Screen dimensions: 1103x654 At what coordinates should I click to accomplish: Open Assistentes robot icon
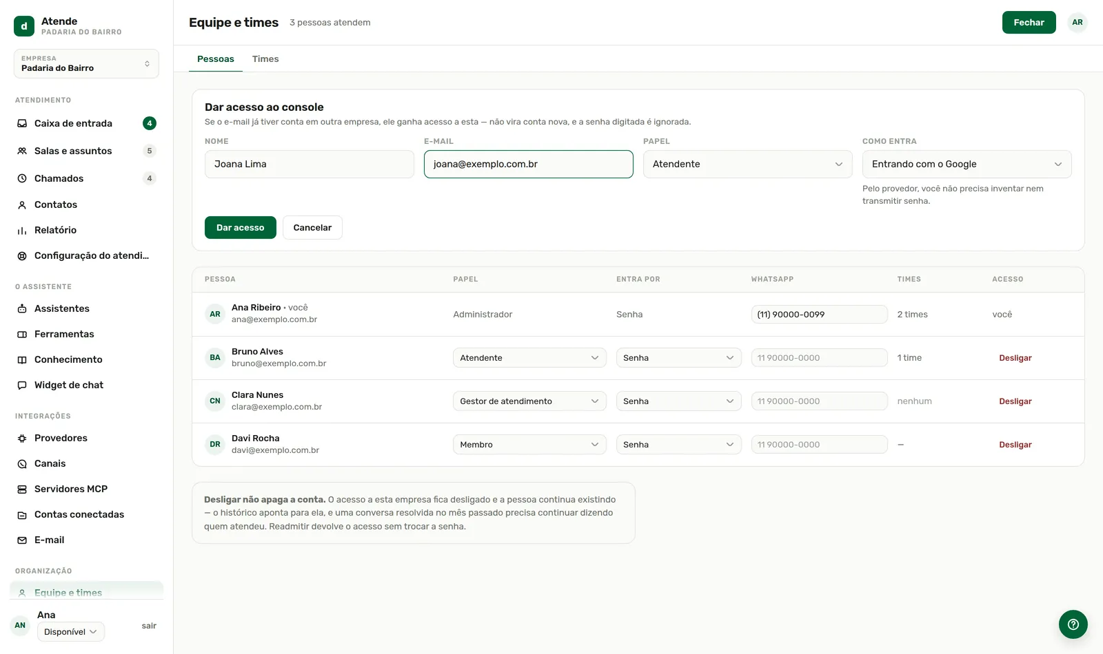click(x=22, y=309)
